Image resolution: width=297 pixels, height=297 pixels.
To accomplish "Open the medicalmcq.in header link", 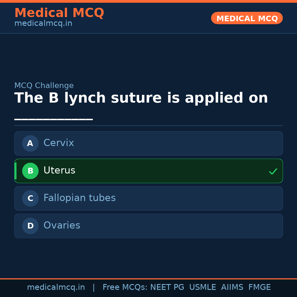I will 43,23.
